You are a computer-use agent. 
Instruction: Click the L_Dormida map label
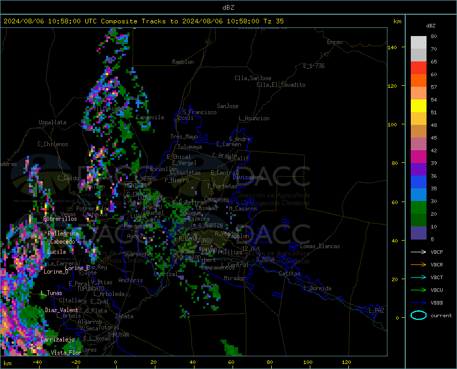(x=317, y=288)
